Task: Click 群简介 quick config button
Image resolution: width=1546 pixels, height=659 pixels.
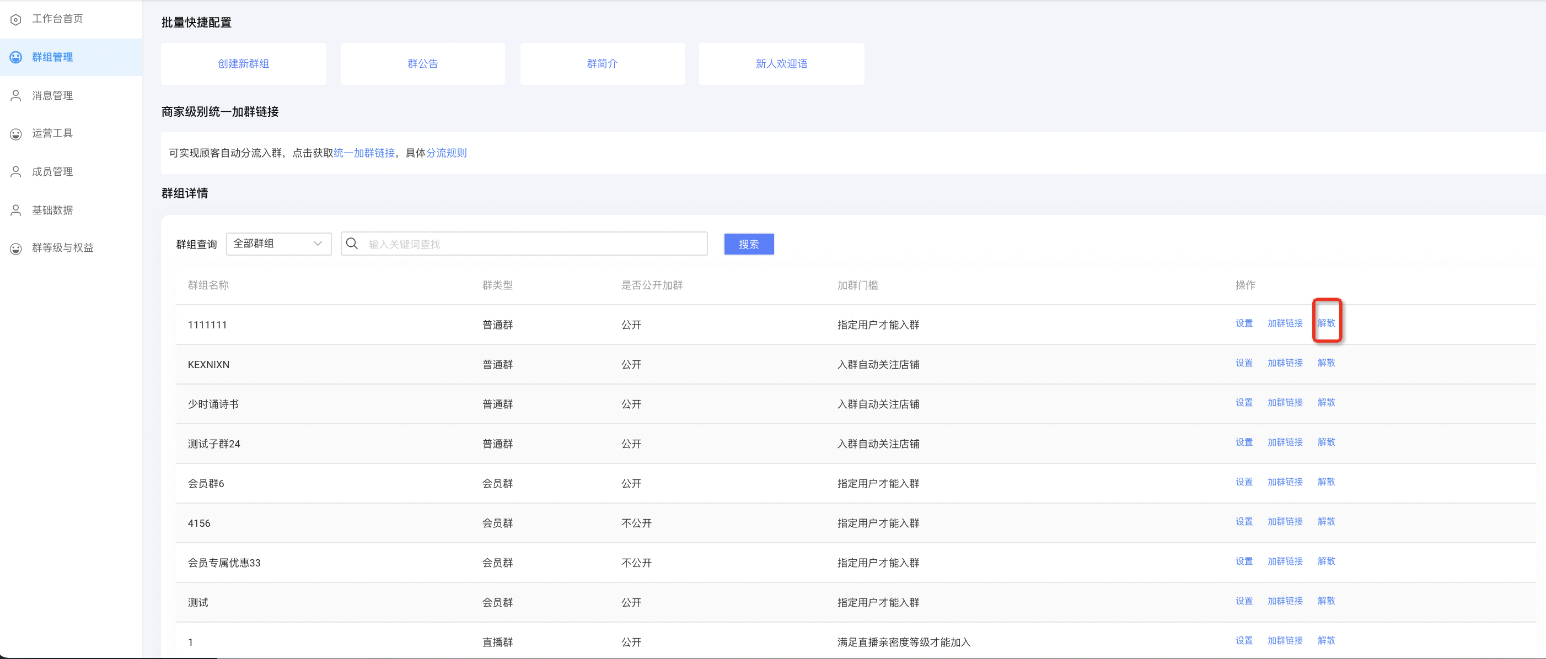Action: click(x=602, y=63)
